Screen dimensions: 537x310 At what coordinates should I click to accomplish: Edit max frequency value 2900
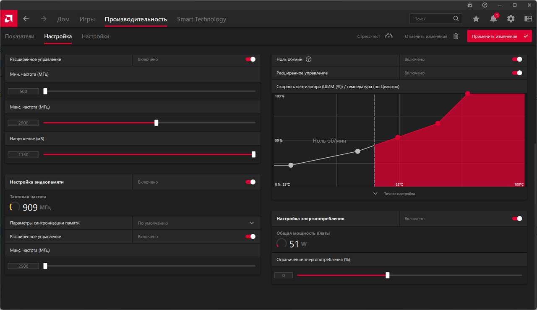click(23, 123)
